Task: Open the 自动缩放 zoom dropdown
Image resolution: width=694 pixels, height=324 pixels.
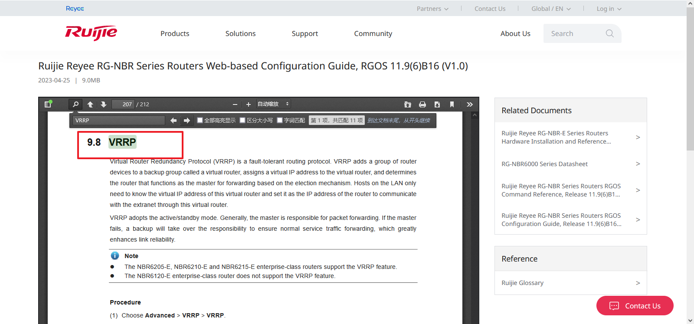Action: 273,104
